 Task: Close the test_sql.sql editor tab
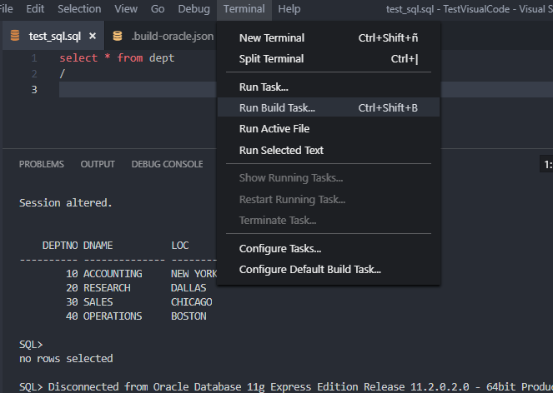click(93, 37)
